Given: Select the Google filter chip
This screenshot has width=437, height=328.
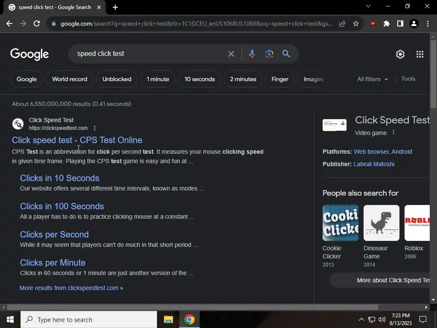Looking at the screenshot, I should pyautogui.click(x=27, y=79).
